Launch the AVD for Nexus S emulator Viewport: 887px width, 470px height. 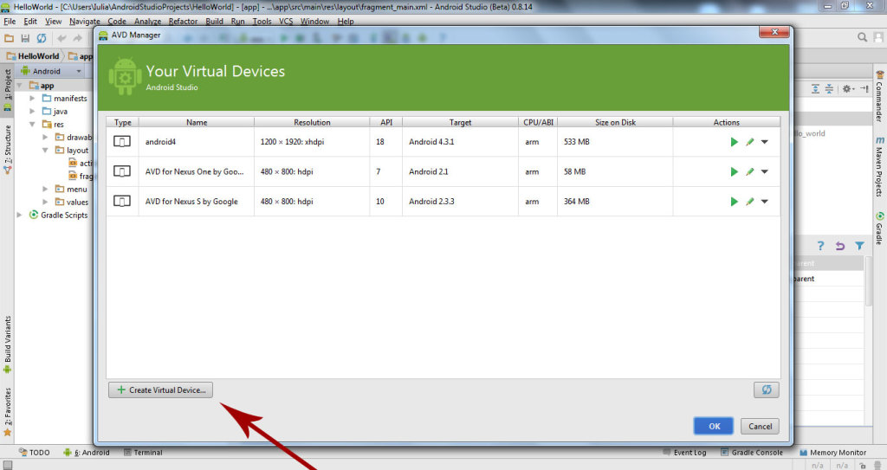(x=734, y=202)
